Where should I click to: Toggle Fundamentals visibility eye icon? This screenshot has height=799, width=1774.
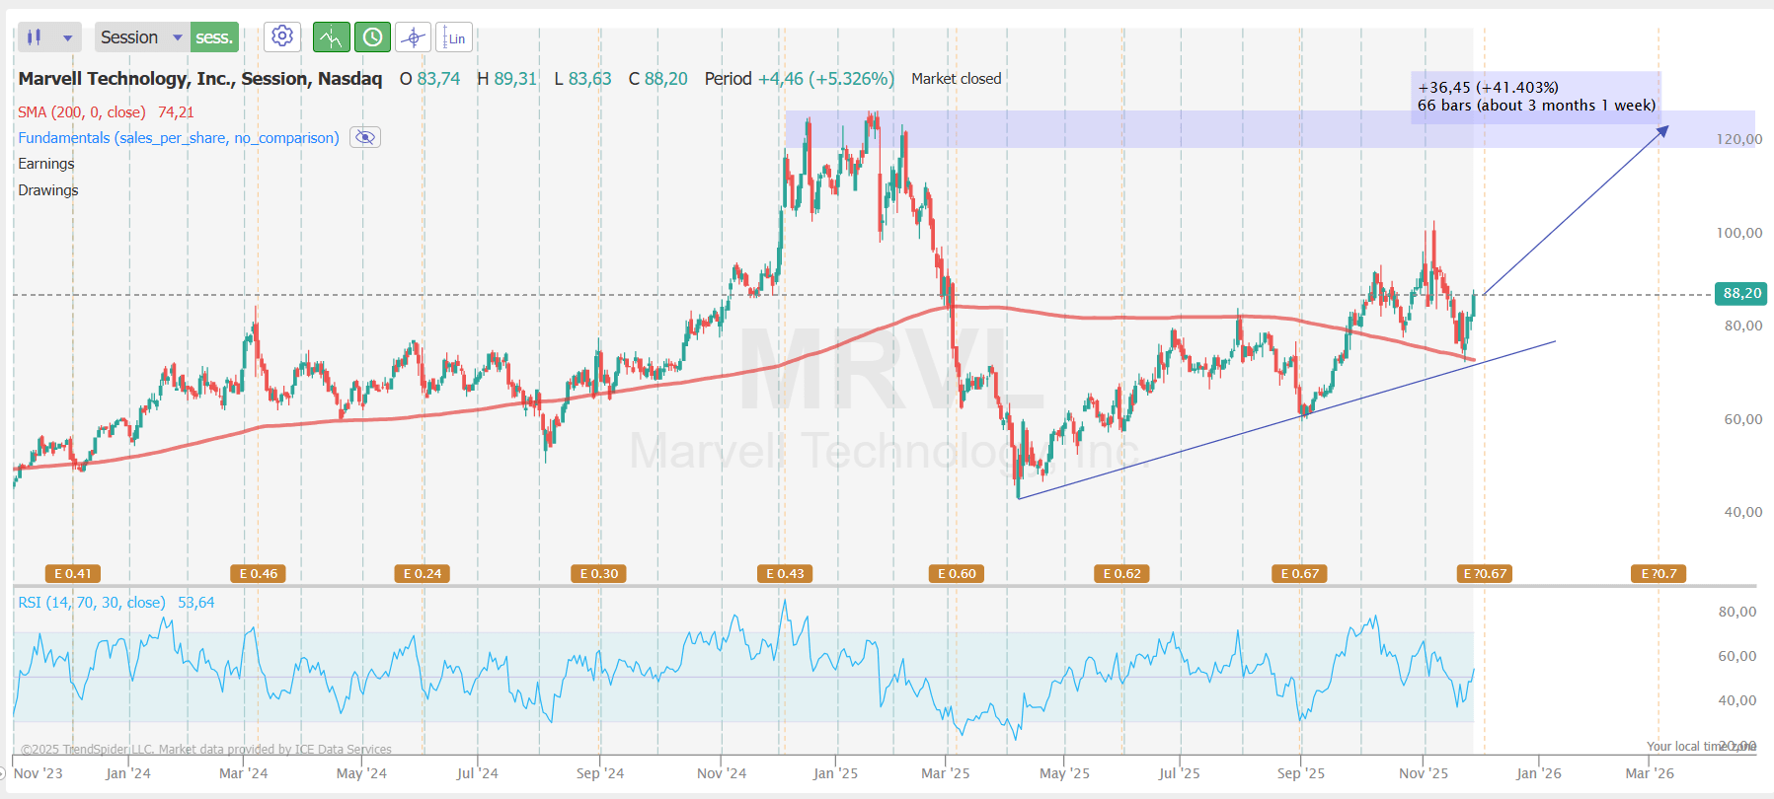pos(364,137)
